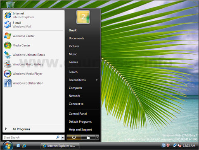Open Documents from the Start menu
Screen dimensions: 199x150
click(x=76, y=38)
